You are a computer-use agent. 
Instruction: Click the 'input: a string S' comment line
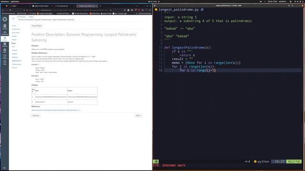point(181,17)
